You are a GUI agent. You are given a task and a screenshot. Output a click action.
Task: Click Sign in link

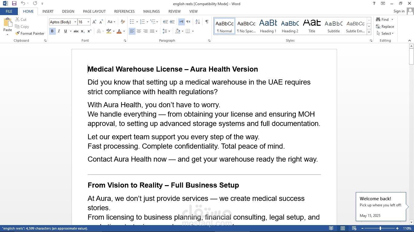coord(399,11)
